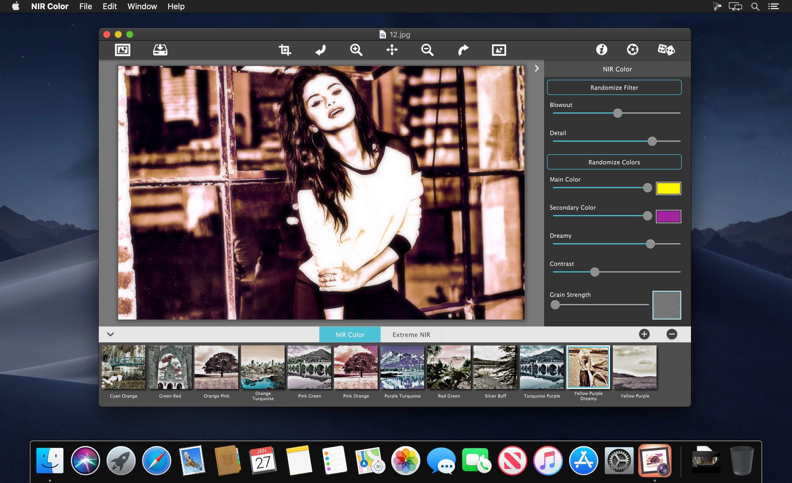Open the yellow Main Color swatch
The height and width of the screenshot is (483, 792).
(x=668, y=188)
